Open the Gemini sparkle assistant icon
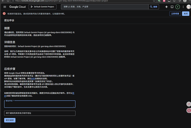This screenshot has height=128, width=191. coord(166,7)
